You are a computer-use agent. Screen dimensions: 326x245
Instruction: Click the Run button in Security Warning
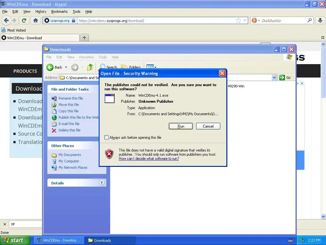pos(181,126)
